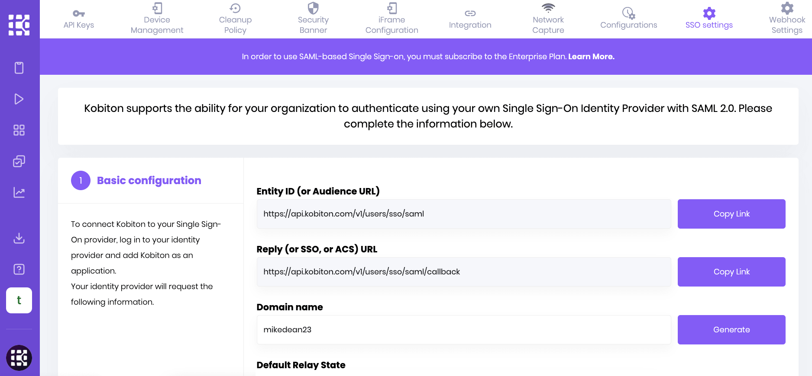The width and height of the screenshot is (812, 376).
Task: Open the devices clipboard icon in the sidebar
Action: pos(19,68)
